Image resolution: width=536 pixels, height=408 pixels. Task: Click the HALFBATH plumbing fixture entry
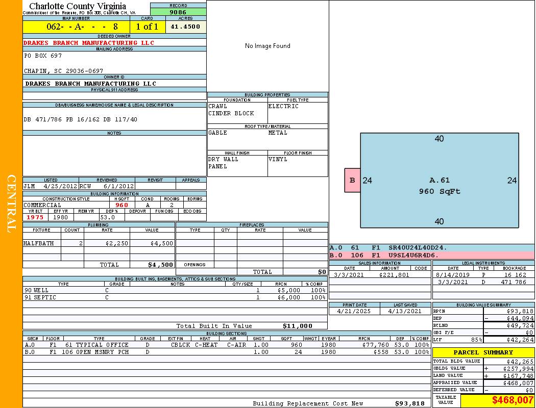39,243
